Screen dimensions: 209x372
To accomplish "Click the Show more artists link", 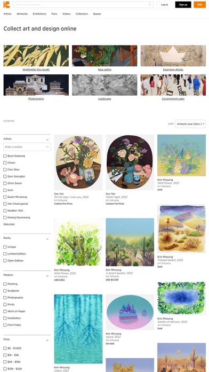I will [x=9, y=224].
